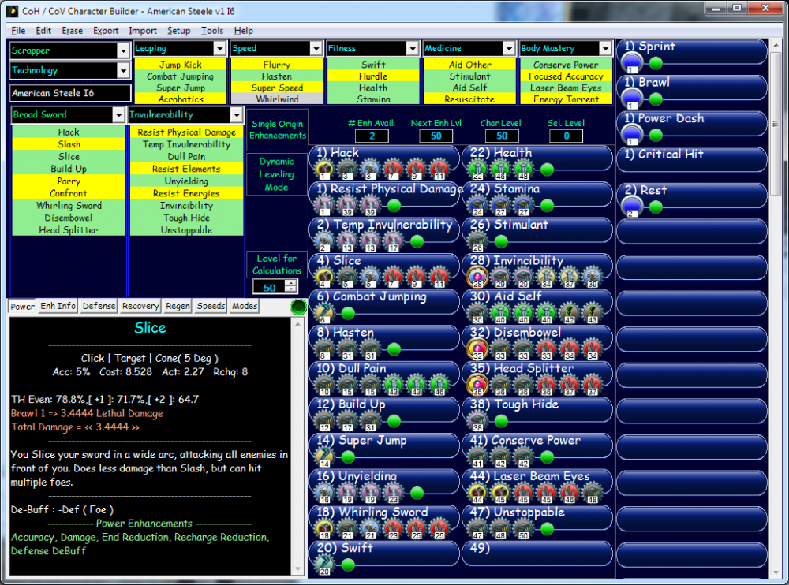Click the Dynamic Leveling Mode button

tap(277, 174)
